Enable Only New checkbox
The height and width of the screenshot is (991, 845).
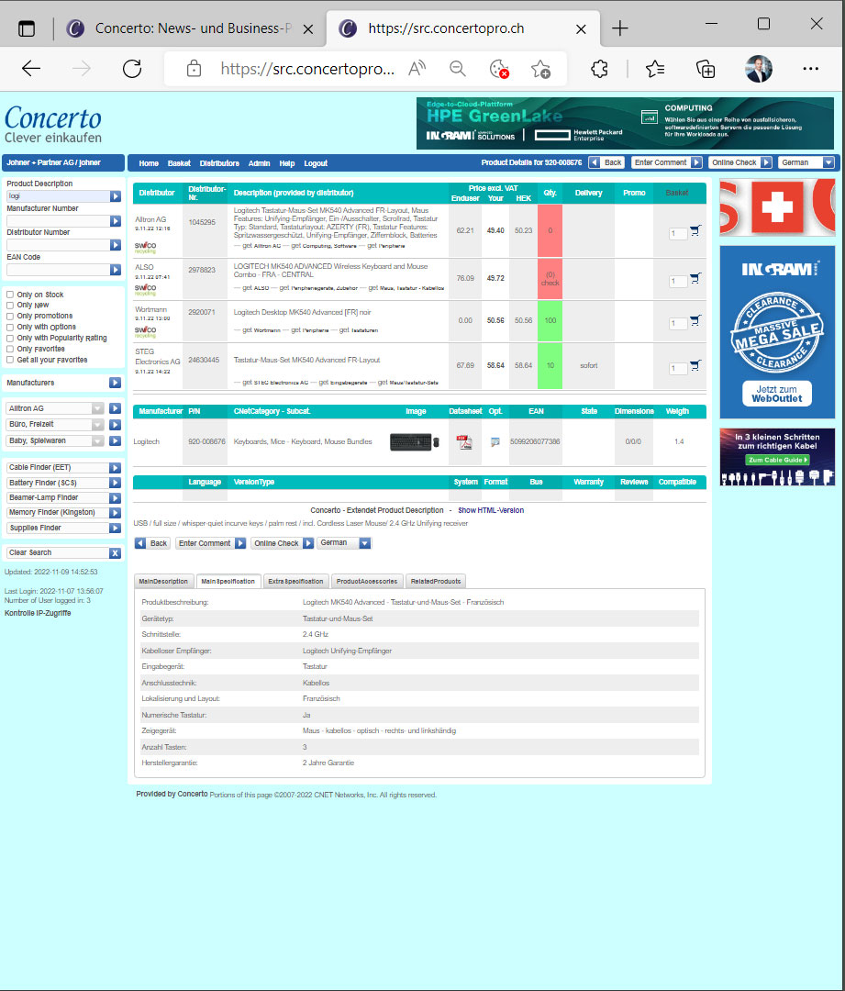(10, 306)
